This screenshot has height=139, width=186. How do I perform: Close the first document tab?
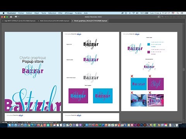click(x=3, y=21)
